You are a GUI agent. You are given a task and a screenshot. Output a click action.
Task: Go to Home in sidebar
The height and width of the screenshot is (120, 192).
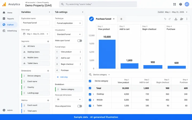9,13
